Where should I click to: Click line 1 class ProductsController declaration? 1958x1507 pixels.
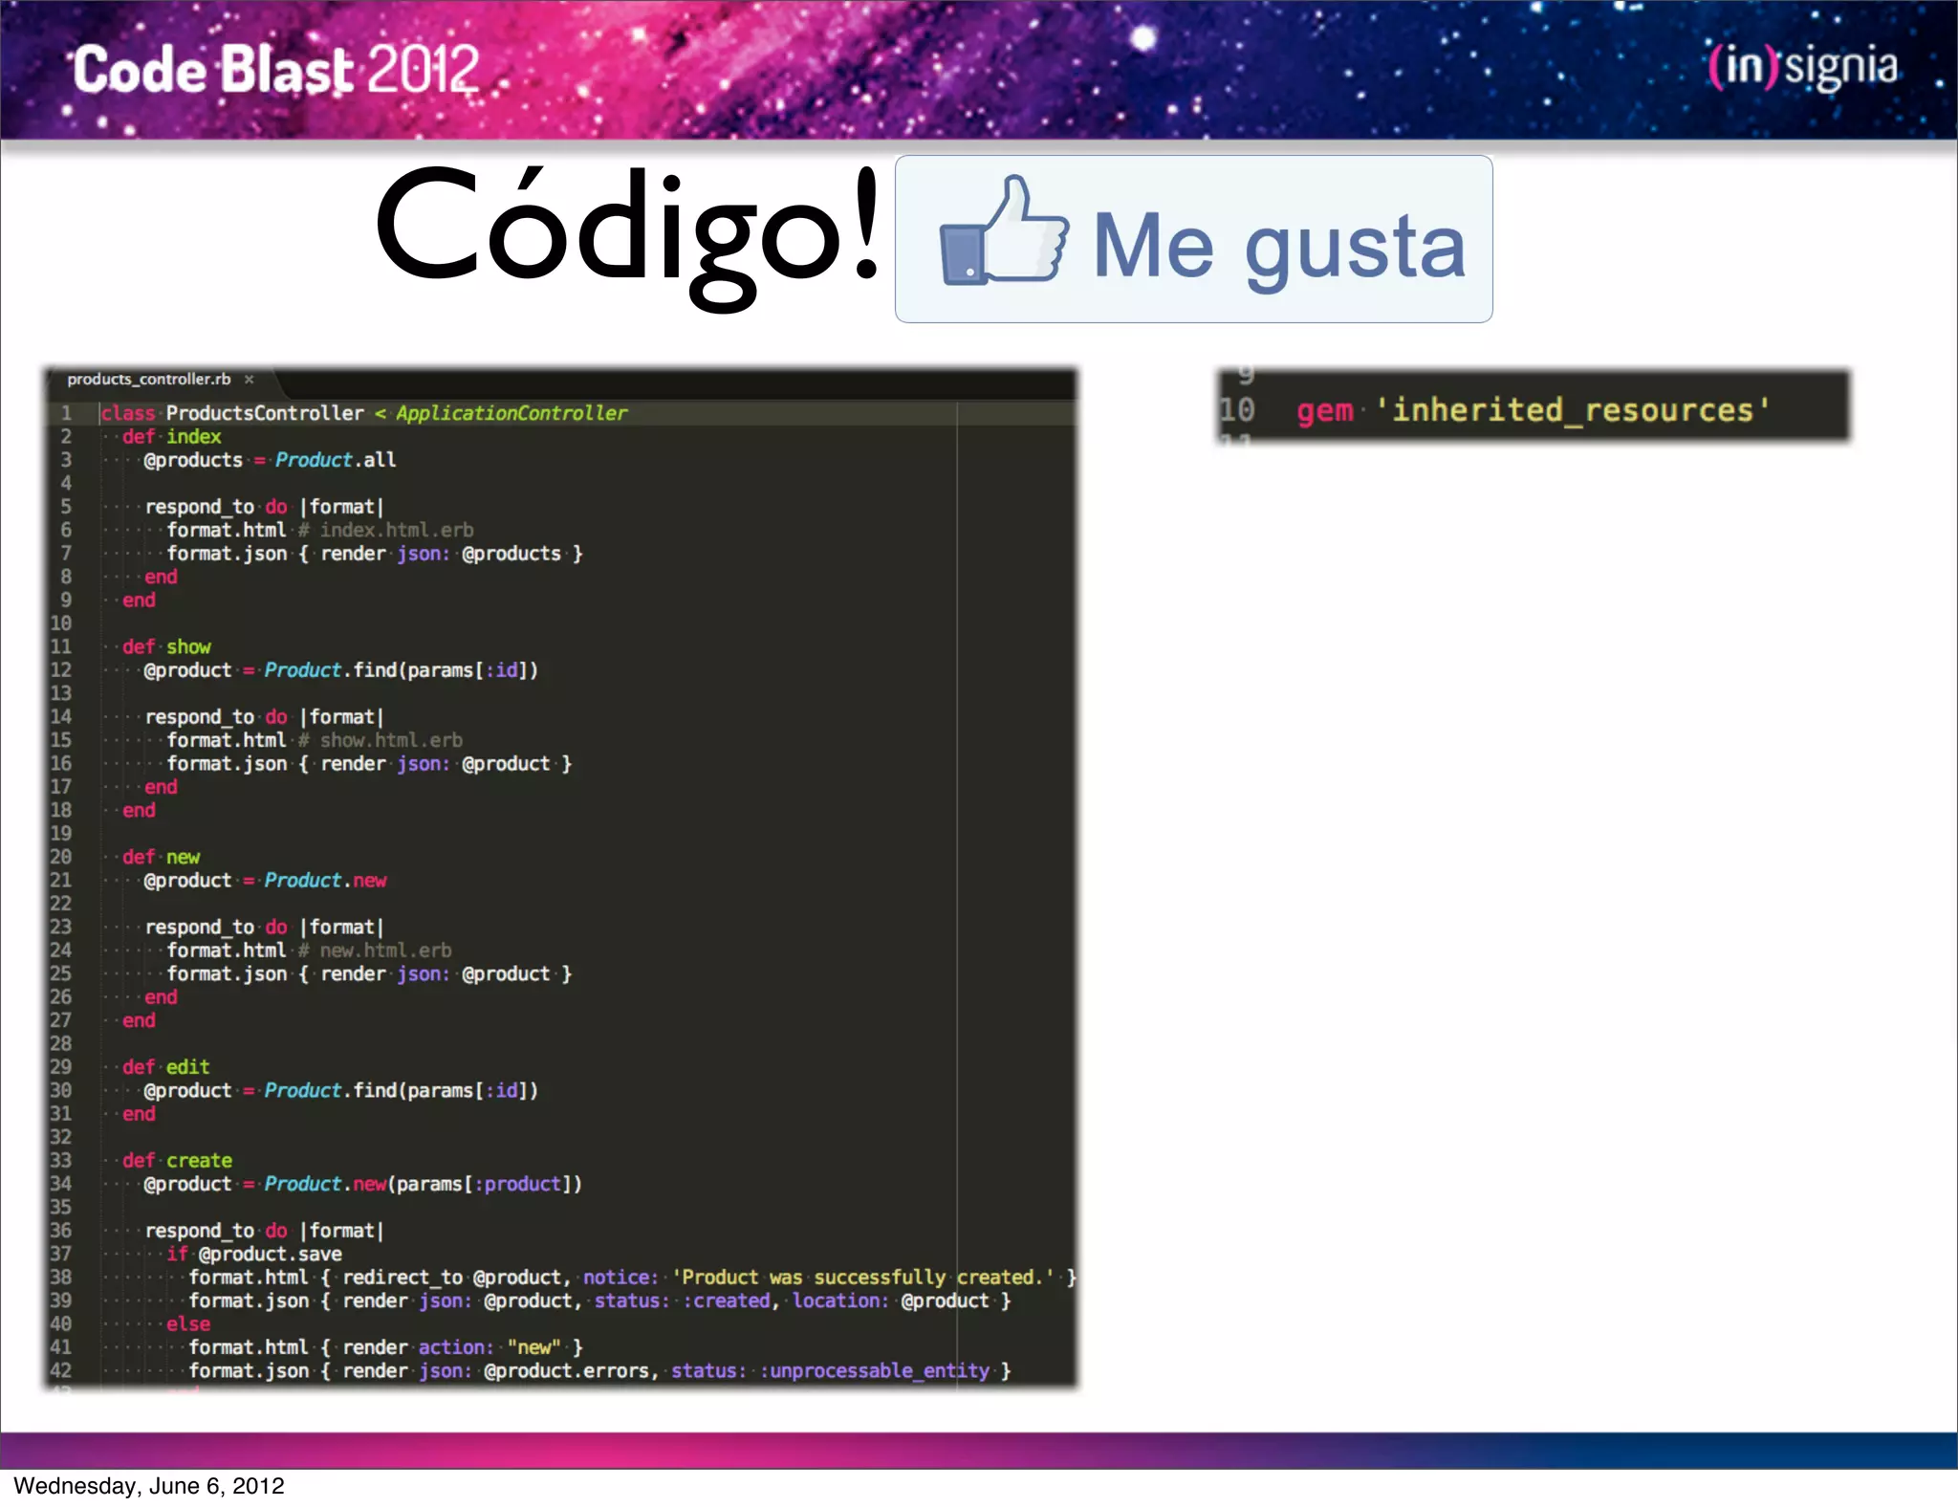click(364, 413)
